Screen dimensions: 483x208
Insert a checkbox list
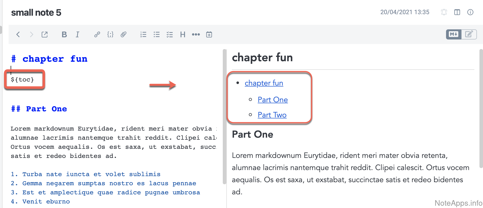coord(170,34)
